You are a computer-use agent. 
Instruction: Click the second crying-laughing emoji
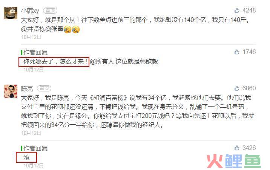(x=76, y=29)
